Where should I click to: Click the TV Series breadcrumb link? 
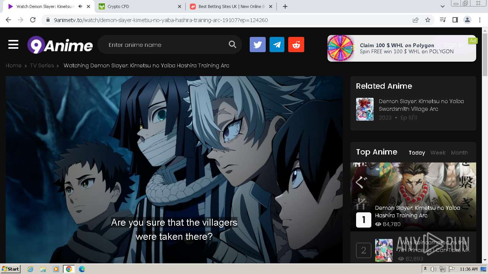coord(42,65)
